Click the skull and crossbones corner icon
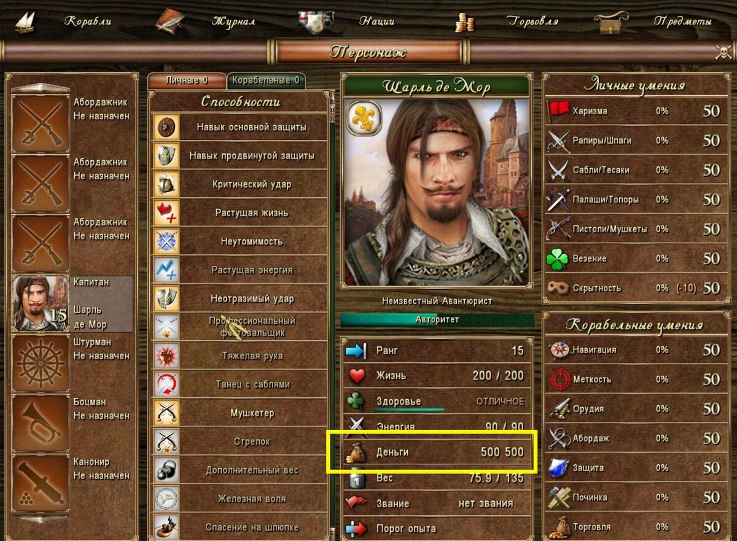 pyautogui.click(x=723, y=52)
